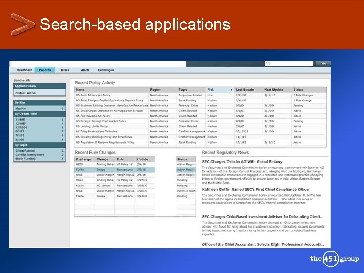
Task: Select US Fair Housing Act Policy row
Action: [200, 116]
